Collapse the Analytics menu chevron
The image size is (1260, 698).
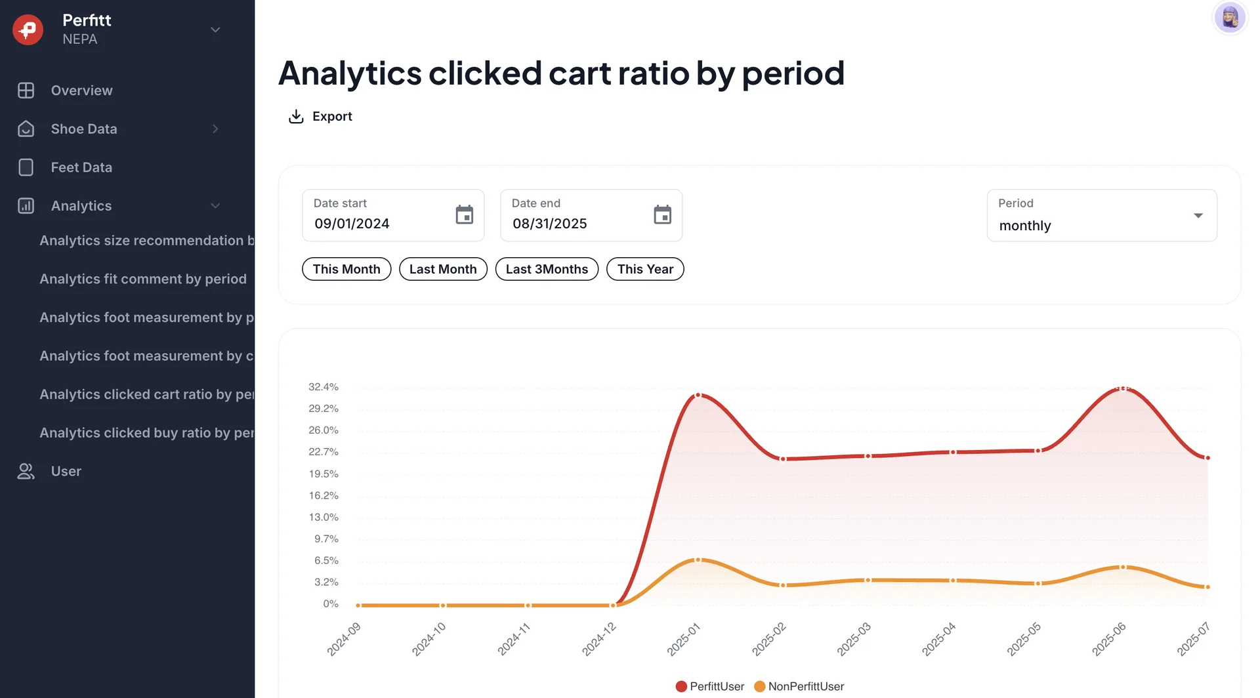coord(215,206)
